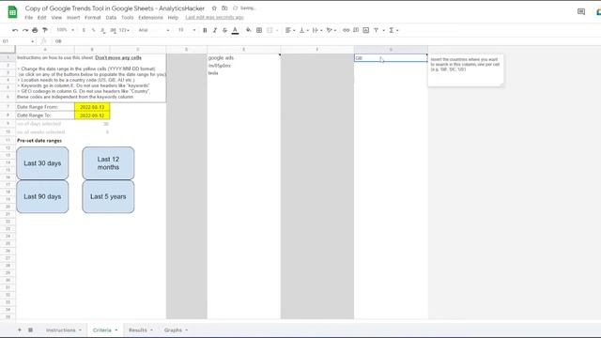Click the 'Last 30 days' button
The image size is (601, 338).
[42, 163]
